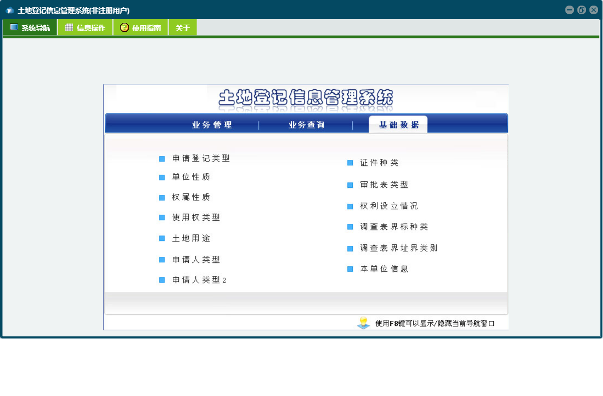
Task: Open 审批表类型 link
Action: pos(384,185)
